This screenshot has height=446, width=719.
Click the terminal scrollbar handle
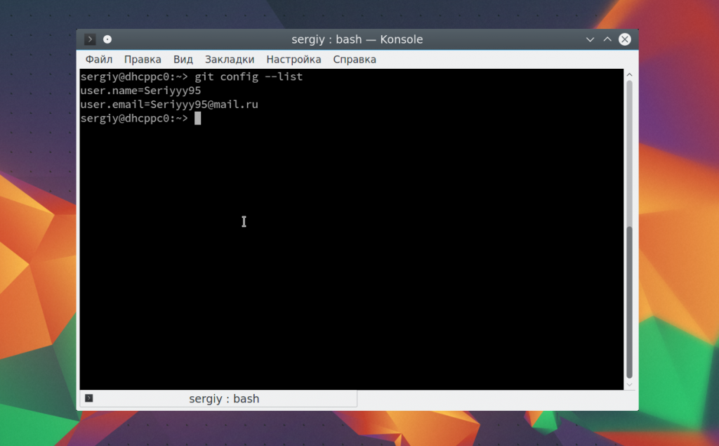coord(629,301)
